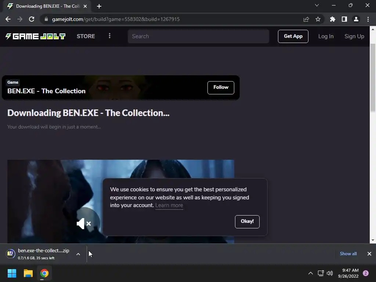Go back with the browser back arrow
This screenshot has height=282, width=376.
pos(8,19)
